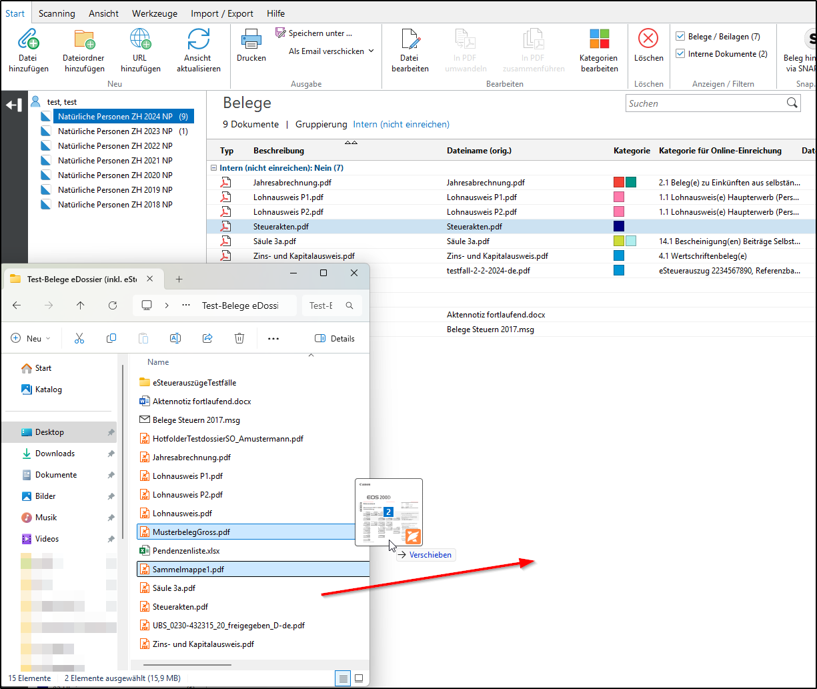Image resolution: width=817 pixels, height=689 pixels.
Task: Click the URL hinzufügen globe icon
Action: point(140,39)
